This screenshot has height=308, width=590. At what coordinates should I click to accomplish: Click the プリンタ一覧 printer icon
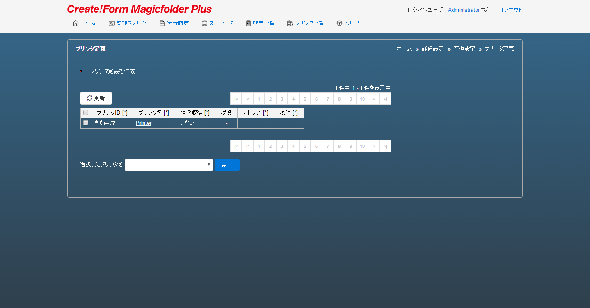pyautogui.click(x=290, y=23)
